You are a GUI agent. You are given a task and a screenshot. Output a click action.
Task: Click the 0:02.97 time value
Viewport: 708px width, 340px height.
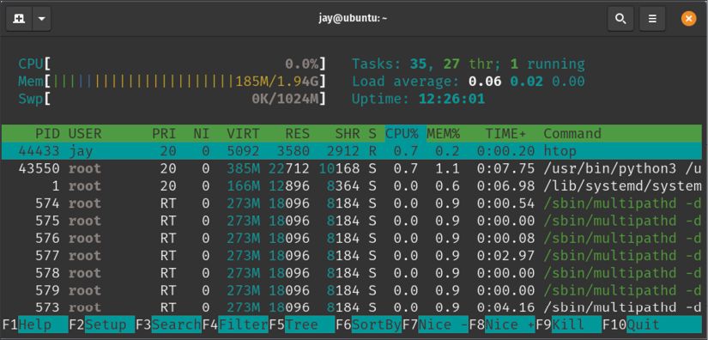505,255
